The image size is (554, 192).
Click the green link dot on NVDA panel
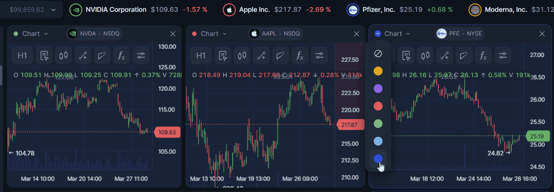(16, 34)
